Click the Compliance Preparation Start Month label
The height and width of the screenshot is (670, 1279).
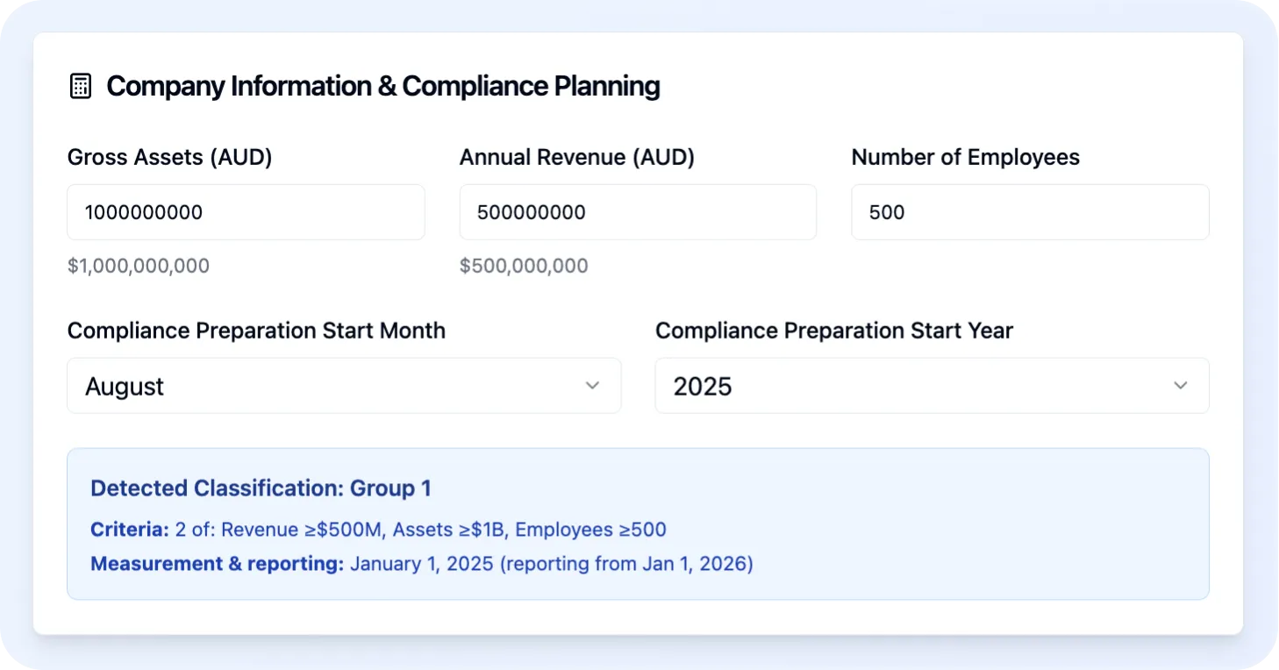(256, 331)
